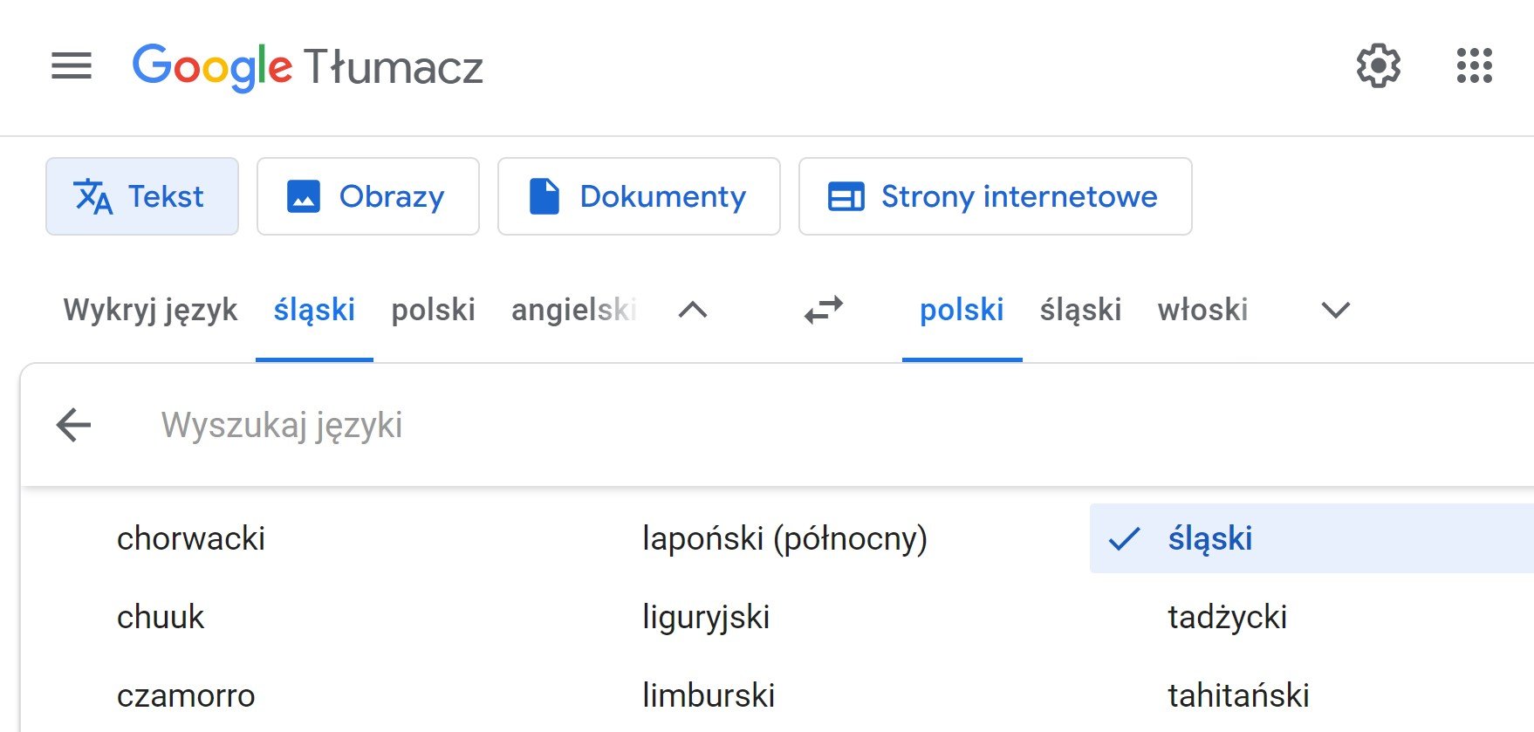This screenshot has height=732, width=1534.
Task: Open the settings gear icon
Action: pos(1378,65)
